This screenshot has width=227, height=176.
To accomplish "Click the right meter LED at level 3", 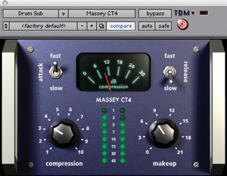I will tap(122, 118).
